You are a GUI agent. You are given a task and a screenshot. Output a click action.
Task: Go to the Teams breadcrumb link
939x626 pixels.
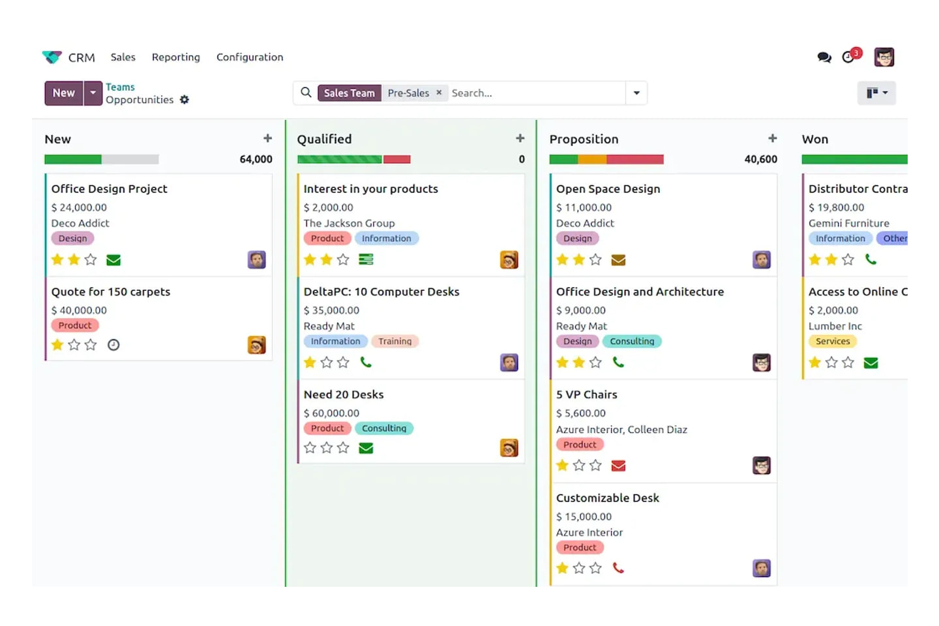pos(120,87)
